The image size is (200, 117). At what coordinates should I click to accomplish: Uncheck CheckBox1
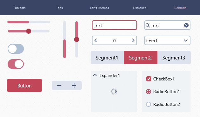pyautogui.click(x=149, y=79)
